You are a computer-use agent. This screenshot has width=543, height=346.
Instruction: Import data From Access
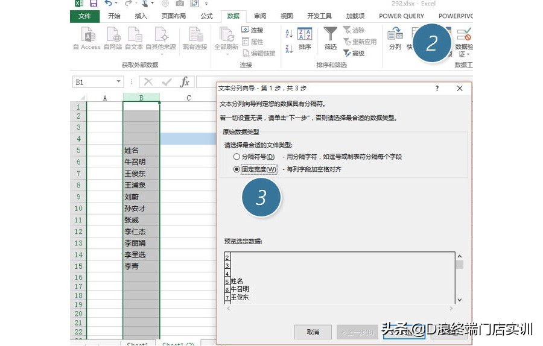pos(87,39)
